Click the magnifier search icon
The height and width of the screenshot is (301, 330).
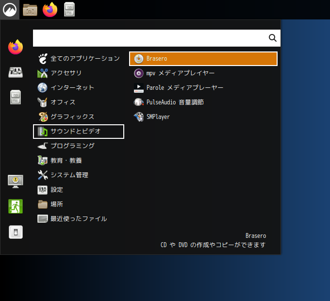[273, 38]
